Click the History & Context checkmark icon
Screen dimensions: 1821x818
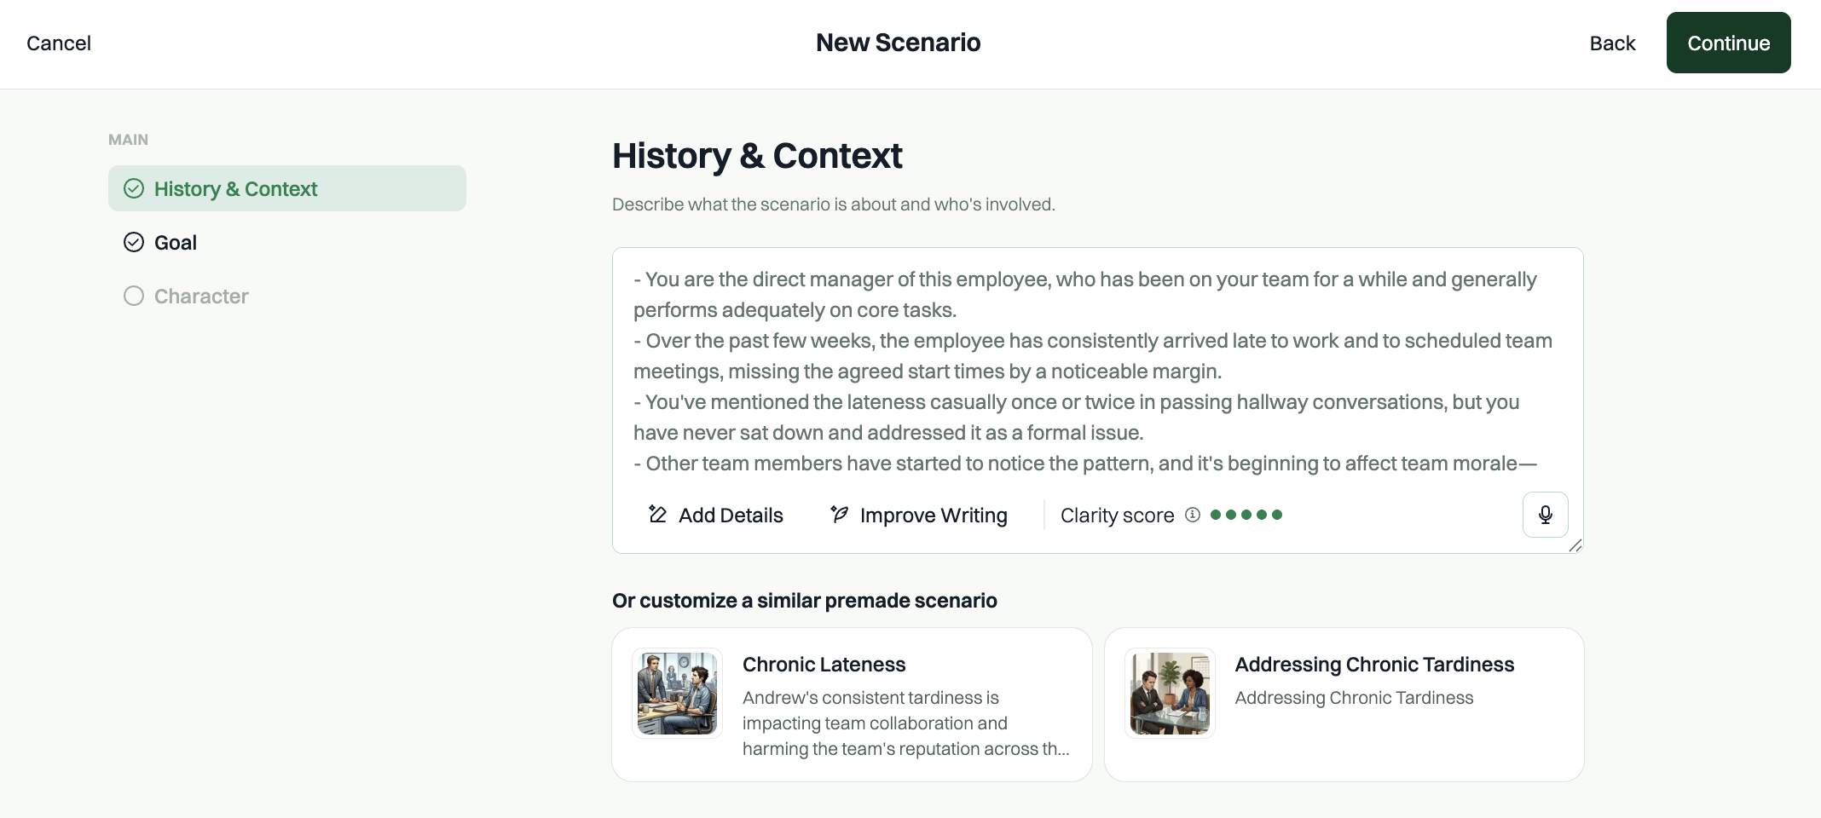point(134,188)
